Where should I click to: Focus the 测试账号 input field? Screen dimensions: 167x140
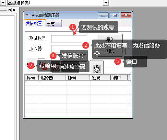coord(68,39)
